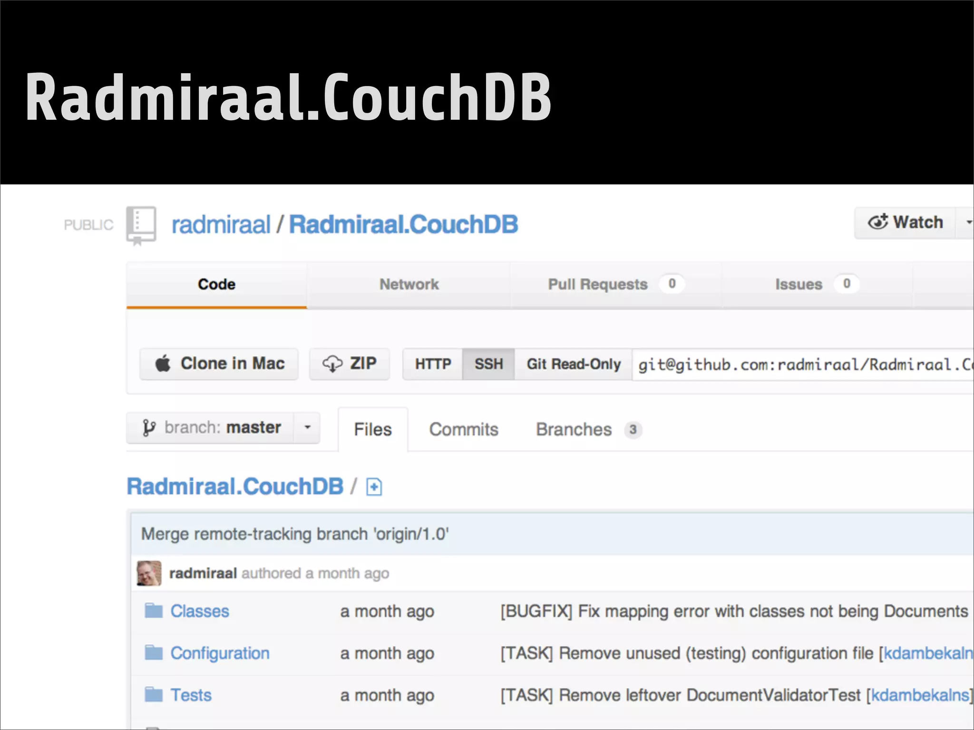
Task: Click the Radmiraal.CouchDB breadcrumb link
Action: coord(235,487)
